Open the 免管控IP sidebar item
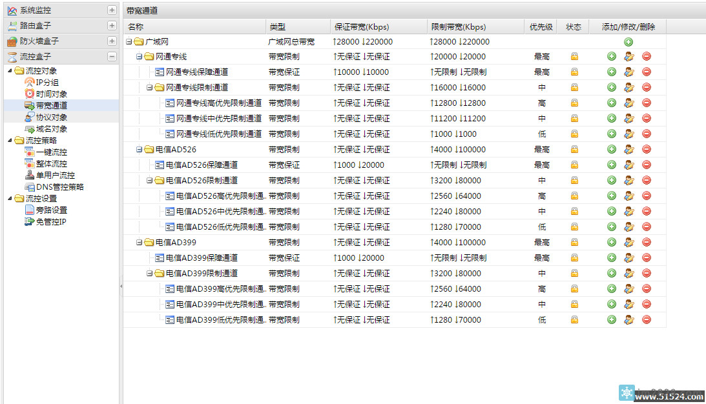This screenshot has width=706, height=404. (x=51, y=222)
